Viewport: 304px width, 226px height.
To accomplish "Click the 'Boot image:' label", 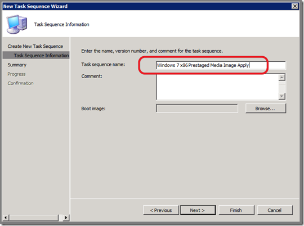I will (93, 109).
